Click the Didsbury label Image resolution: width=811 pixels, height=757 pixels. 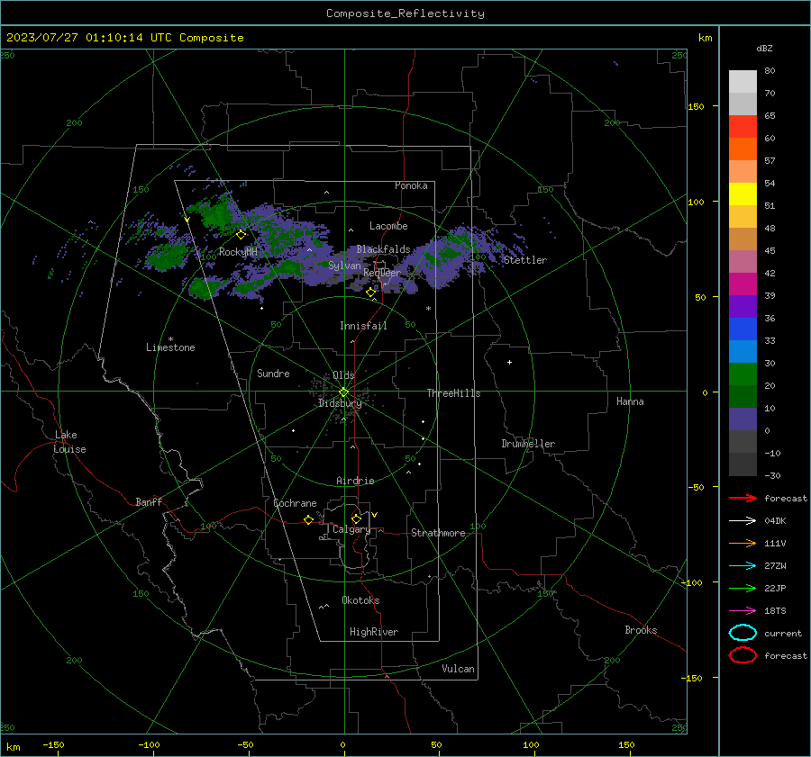tap(340, 403)
